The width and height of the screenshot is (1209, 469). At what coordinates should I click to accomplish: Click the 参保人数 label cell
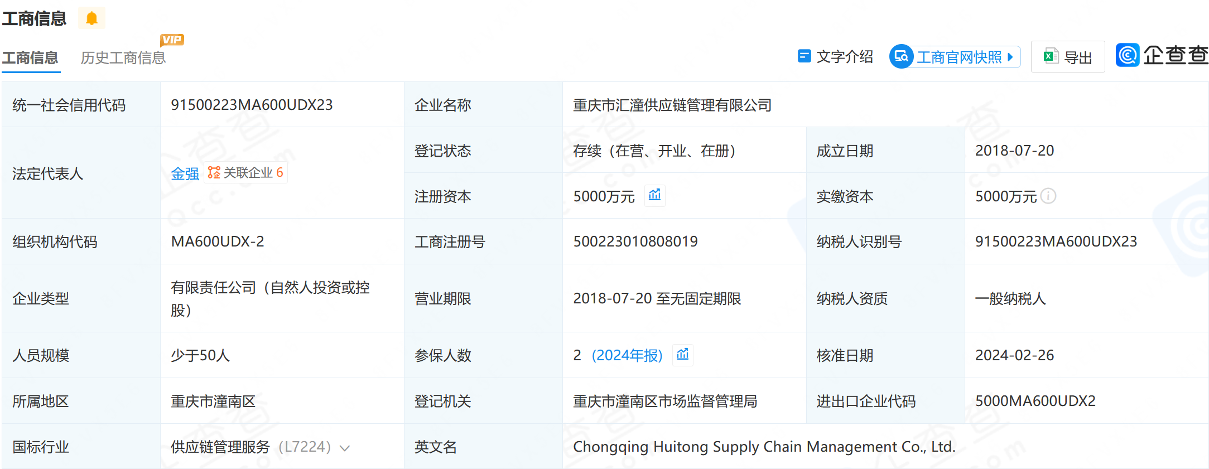tap(483, 355)
